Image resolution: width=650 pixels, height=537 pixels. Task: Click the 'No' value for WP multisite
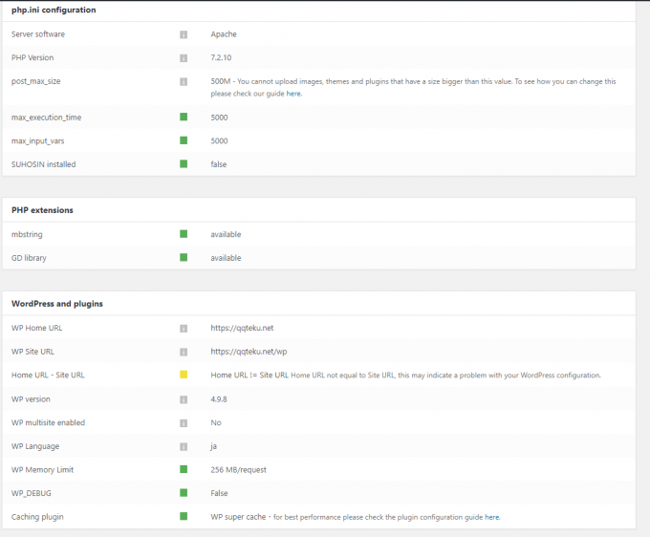tap(216, 422)
